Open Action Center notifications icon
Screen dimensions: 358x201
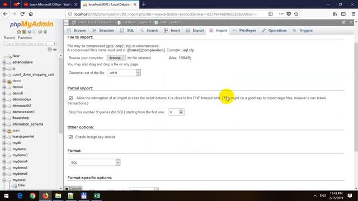(350, 196)
